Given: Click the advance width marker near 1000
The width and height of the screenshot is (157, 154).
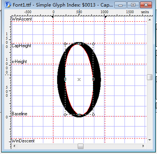Looking at the screenshot, I should coord(106,17).
